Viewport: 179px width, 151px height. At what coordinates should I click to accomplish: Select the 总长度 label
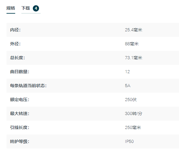coord(17,58)
